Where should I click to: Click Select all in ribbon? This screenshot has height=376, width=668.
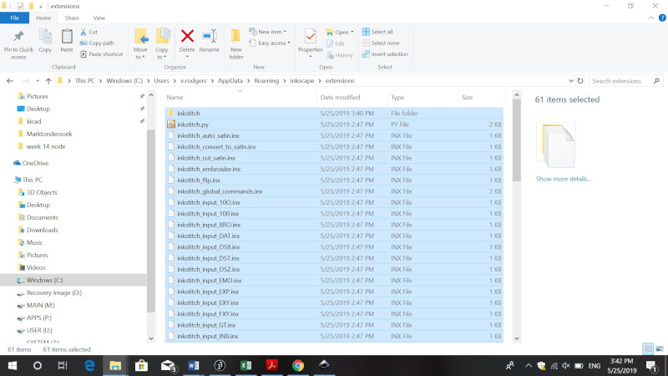(377, 32)
